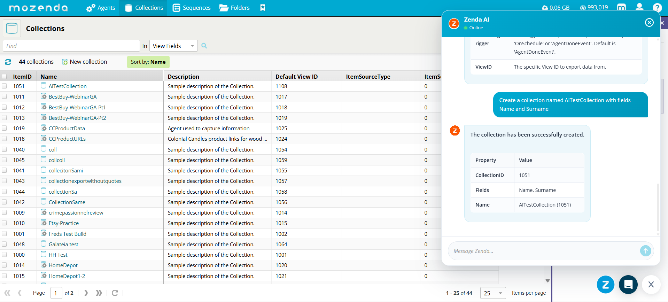Sort by the Name column header
The width and height of the screenshot is (668, 302).
point(49,77)
